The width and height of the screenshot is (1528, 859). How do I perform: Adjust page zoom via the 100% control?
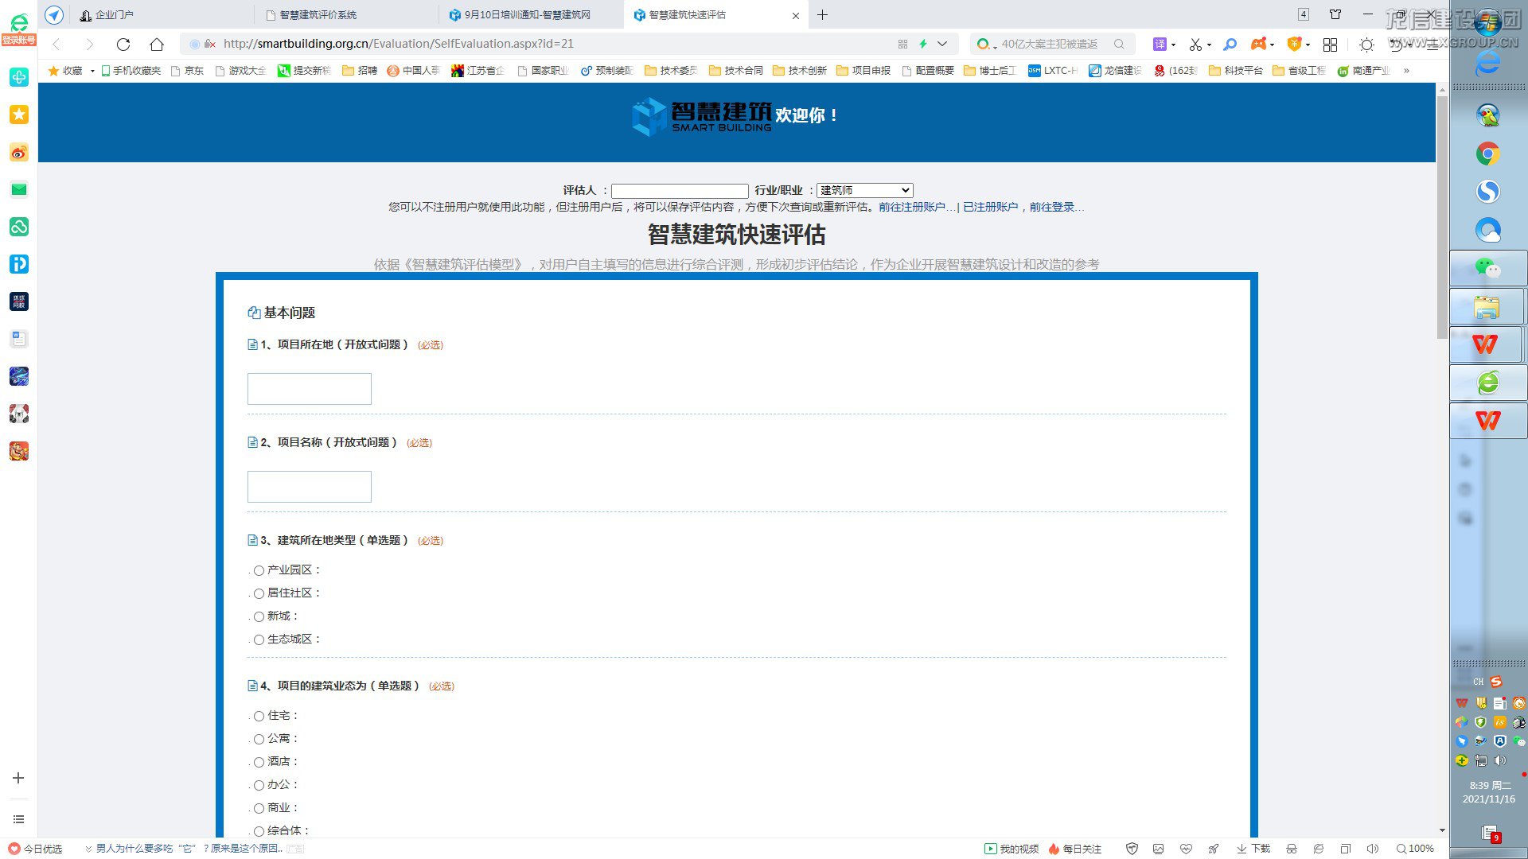1415,849
